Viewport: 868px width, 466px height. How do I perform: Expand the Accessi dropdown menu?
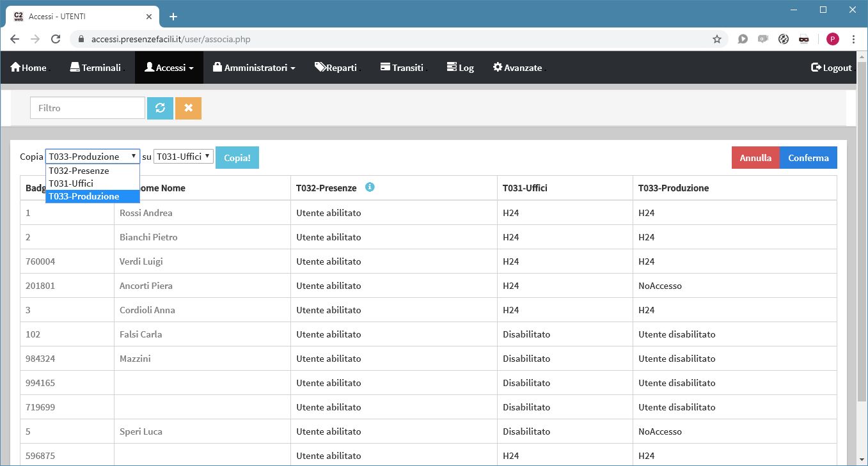(x=169, y=68)
